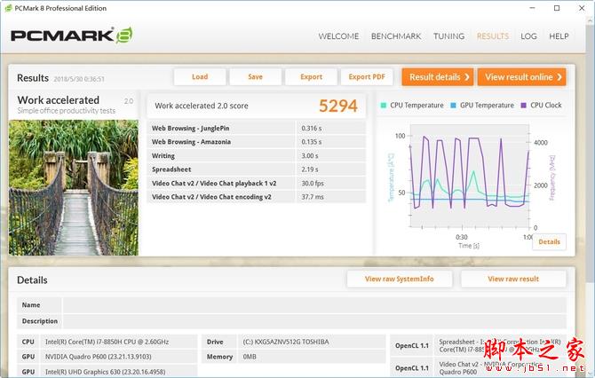
Task: Export results as PDF
Action: (367, 77)
